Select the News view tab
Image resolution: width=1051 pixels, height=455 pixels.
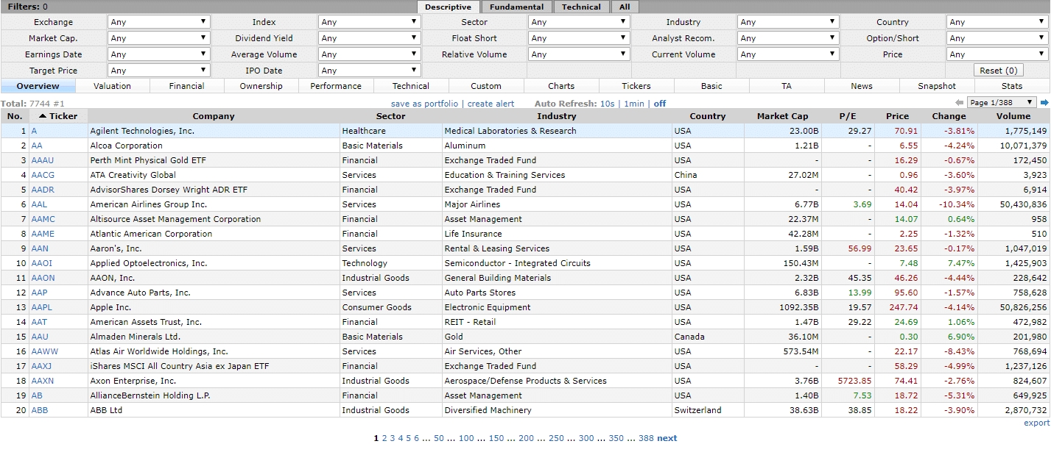(x=862, y=86)
